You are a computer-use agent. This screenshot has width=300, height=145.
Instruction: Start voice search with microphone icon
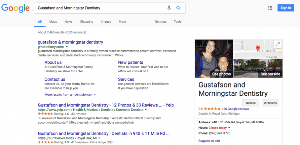169,8
